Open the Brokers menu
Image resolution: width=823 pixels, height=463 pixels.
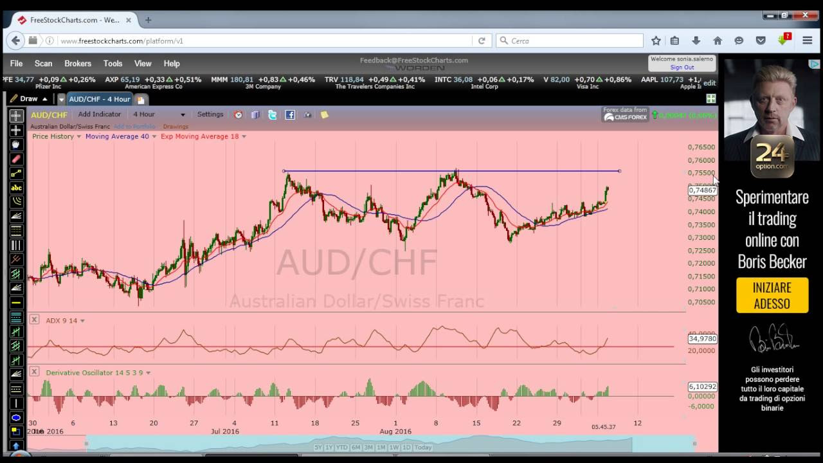pyautogui.click(x=78, y=64)
